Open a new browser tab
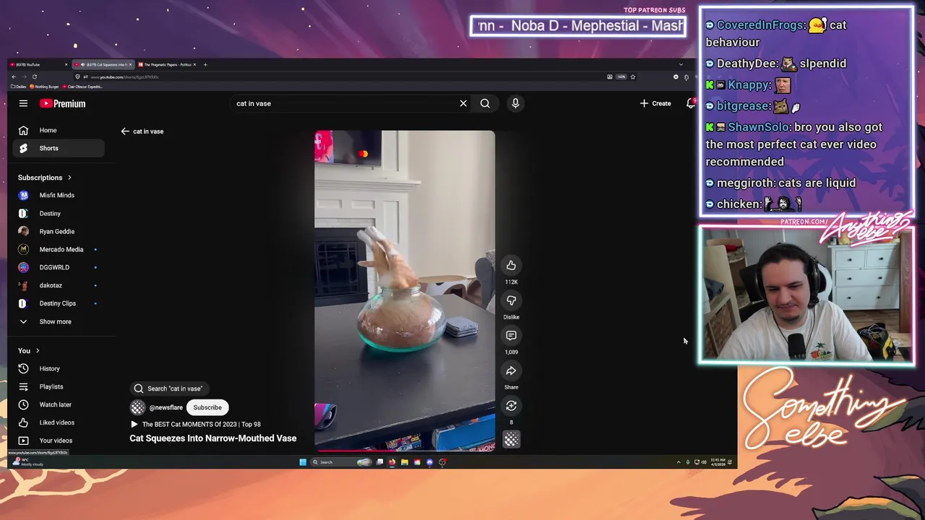The width and height of the screenshot is (925, 520). click(205, 64)
